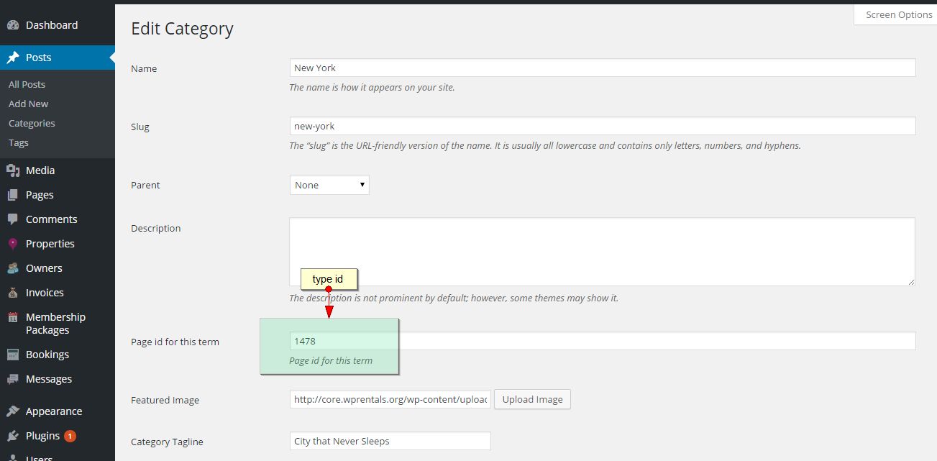Focus the Slug field with new-york
The width and height of the screenshot is (937, 461).
(603, 126)
